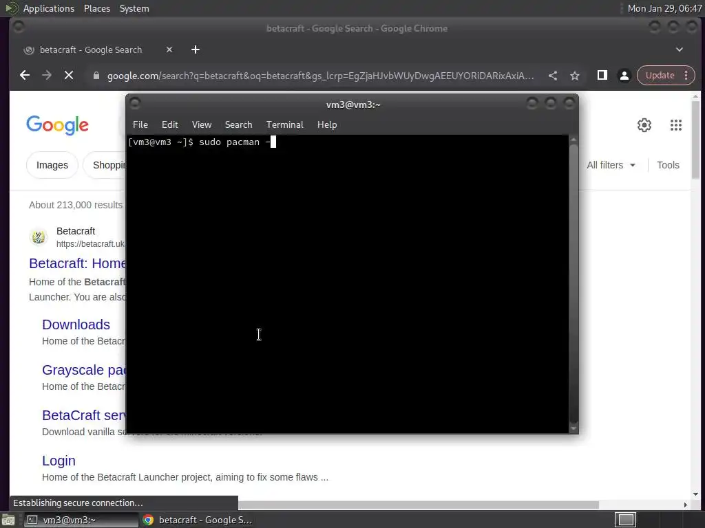Click the terminal window menu button
Screen dimensions: 705x528
134,104
